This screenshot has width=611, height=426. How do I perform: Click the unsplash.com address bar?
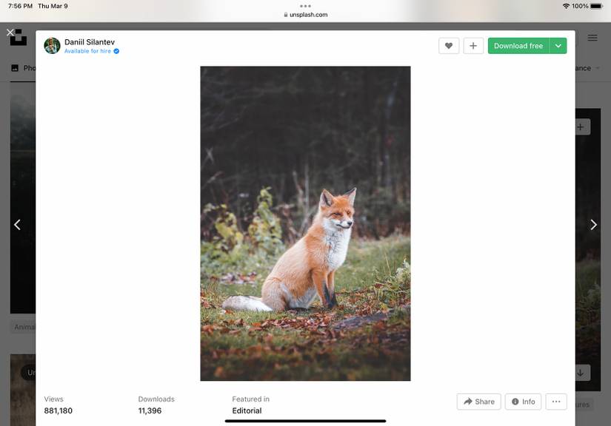click(305, 14)
